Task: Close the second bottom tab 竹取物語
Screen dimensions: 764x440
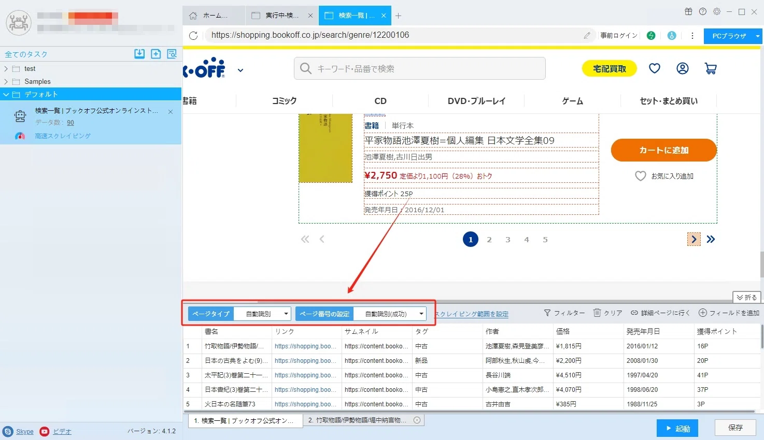Action: 417,420
